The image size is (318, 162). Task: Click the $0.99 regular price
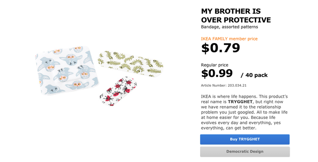(x=217, y=74)
